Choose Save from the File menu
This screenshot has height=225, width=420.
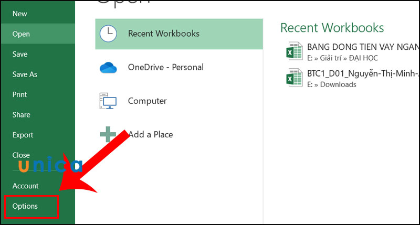point(20,54)
